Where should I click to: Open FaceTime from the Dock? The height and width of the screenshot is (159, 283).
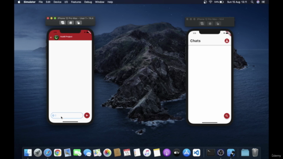pos(77,153)
